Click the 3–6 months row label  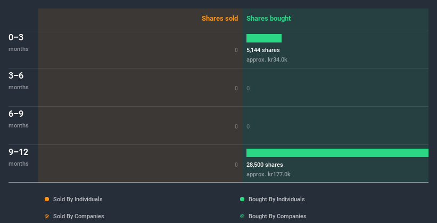(19, 81)
